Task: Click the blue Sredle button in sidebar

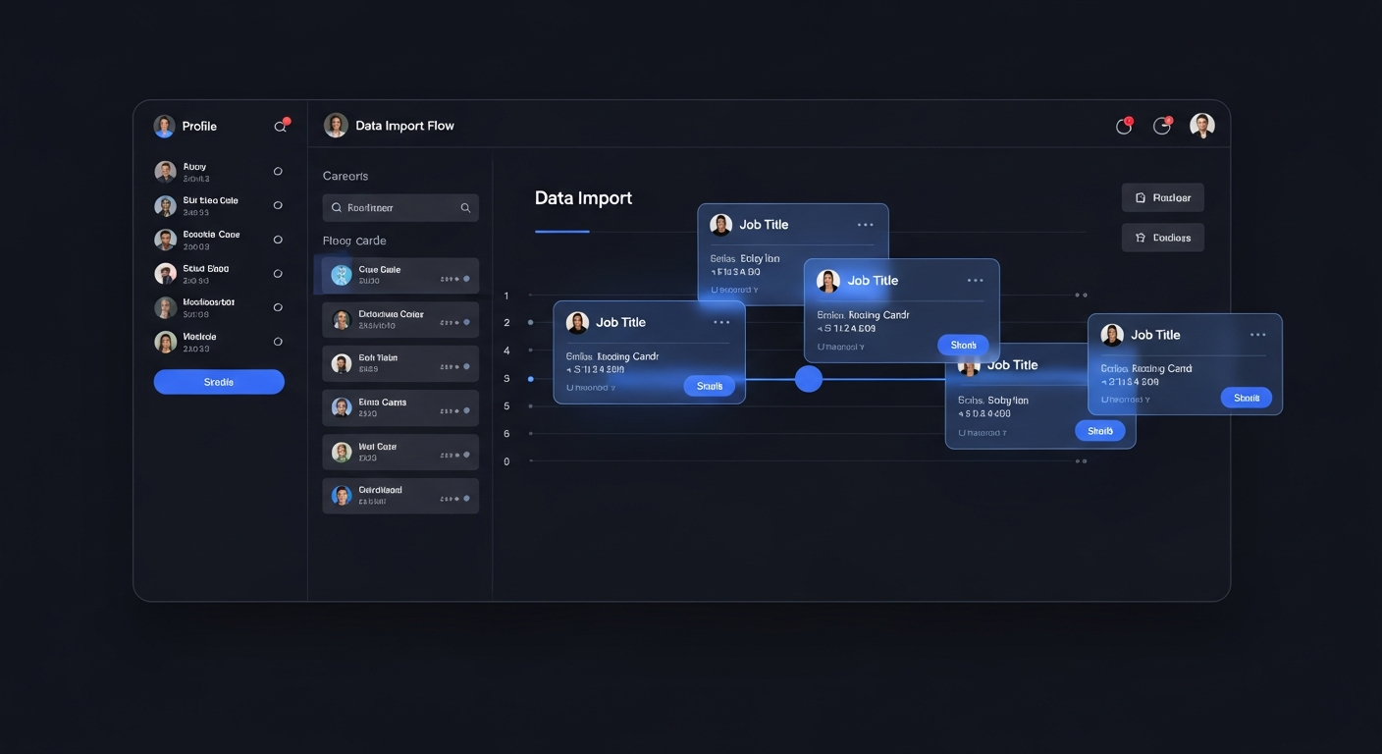Action: coord(219,382)
